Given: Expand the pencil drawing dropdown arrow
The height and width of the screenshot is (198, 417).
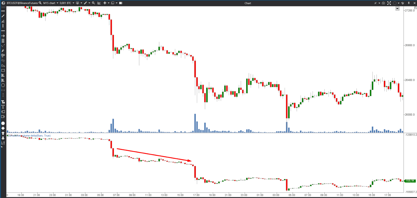Looking at the screenshot, I should [89, 3].
